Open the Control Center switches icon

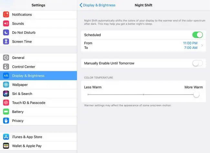click(x=6, y=67)
